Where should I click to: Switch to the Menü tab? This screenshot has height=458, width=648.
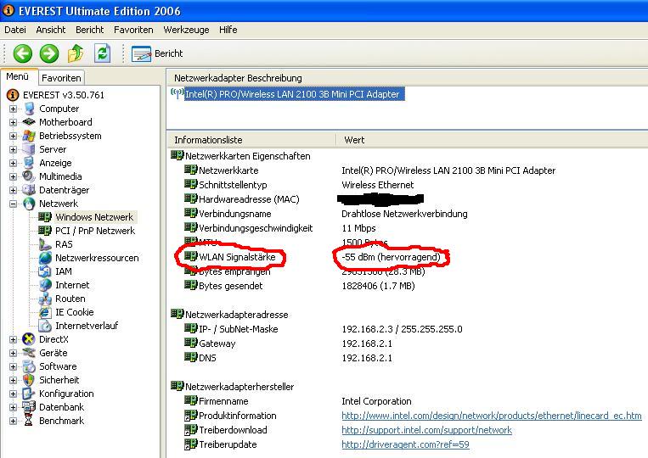(x=17, y=76)
